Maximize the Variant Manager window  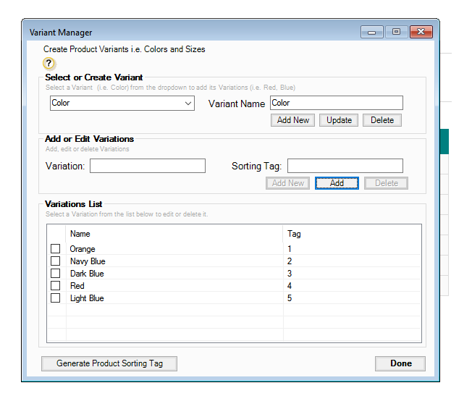point(395,32)
